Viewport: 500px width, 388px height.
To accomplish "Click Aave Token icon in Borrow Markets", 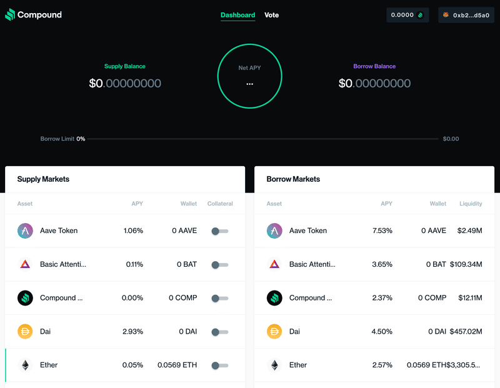I will pos(274,231).
